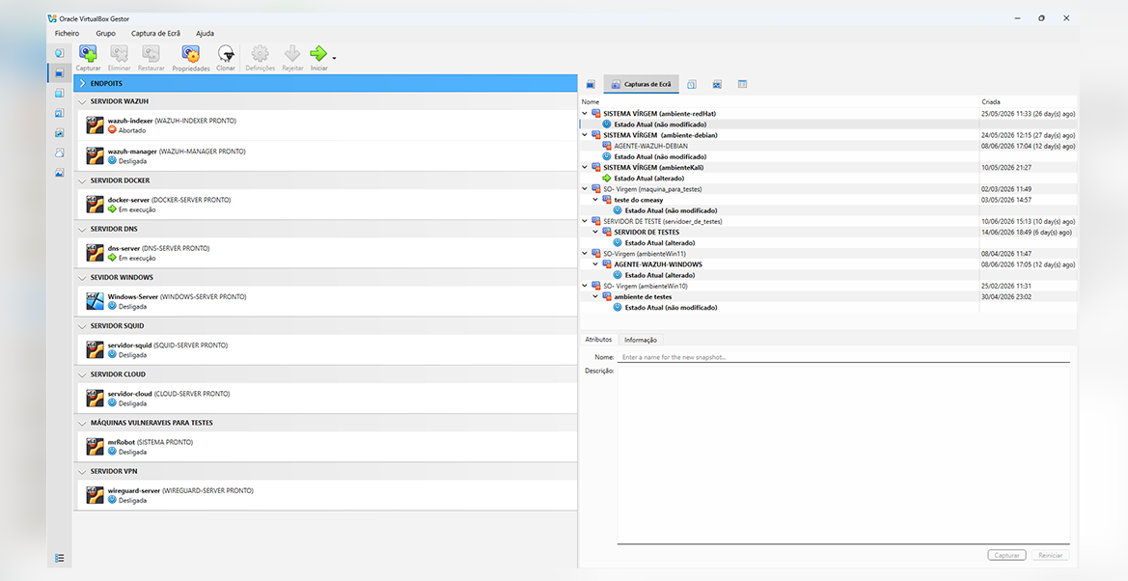This screenshot has height=581, width=1128.
Task: Click the Capturar button at bottom right
Action: [x=1007, y=555]
